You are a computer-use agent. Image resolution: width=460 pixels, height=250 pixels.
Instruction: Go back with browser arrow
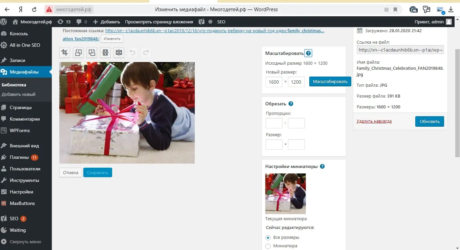point(7,9)
